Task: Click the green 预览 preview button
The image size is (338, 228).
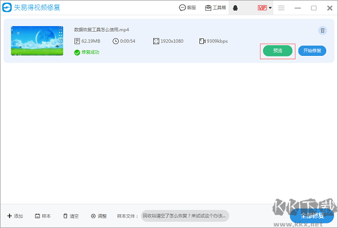Action: [x=278, y=51]
